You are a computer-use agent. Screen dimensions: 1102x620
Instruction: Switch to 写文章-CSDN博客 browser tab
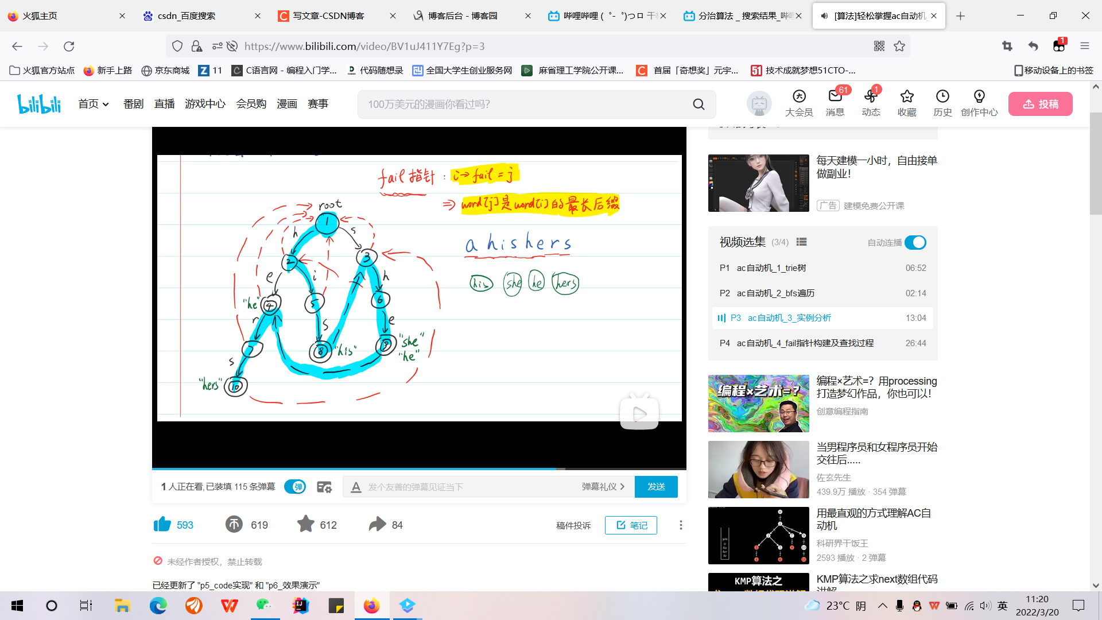coord(329,16)
